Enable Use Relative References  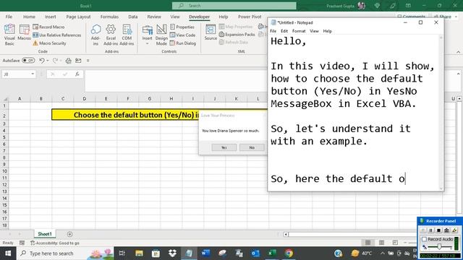click(x=57, y=35)
